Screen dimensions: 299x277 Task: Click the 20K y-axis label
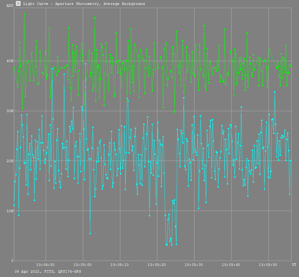10,161
